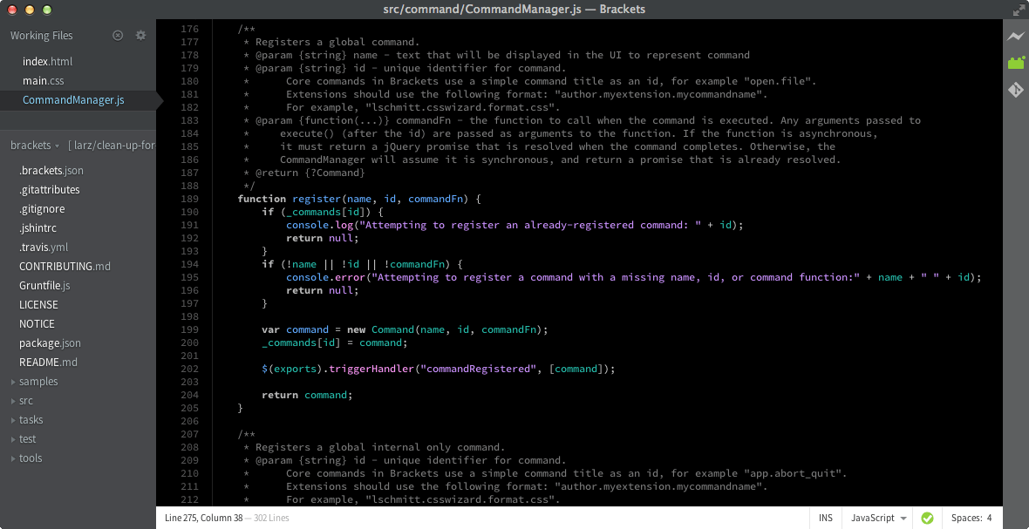Enter fullscreen with the expand arrows icon

tap(1019, 10)
